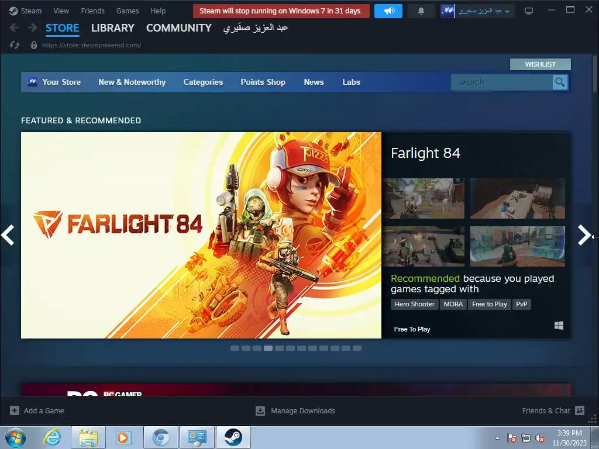Click the Friends & Chat label
The width and height of the screenshot is (599, 449).
click(x=546, y=410)
